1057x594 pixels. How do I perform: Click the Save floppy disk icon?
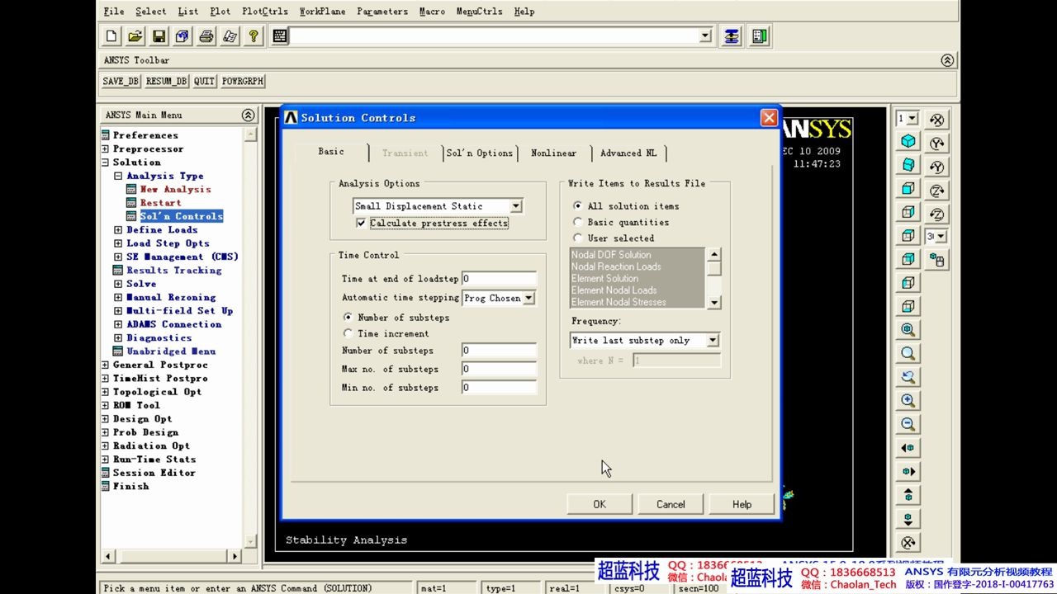point(159,36)
